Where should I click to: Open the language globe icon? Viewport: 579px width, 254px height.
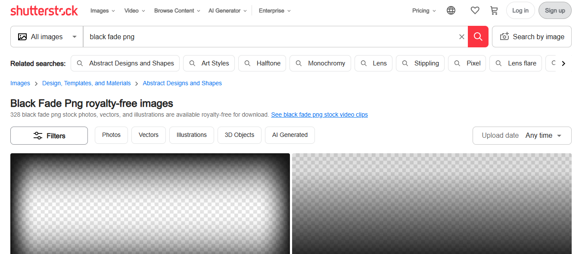point(451,11)
